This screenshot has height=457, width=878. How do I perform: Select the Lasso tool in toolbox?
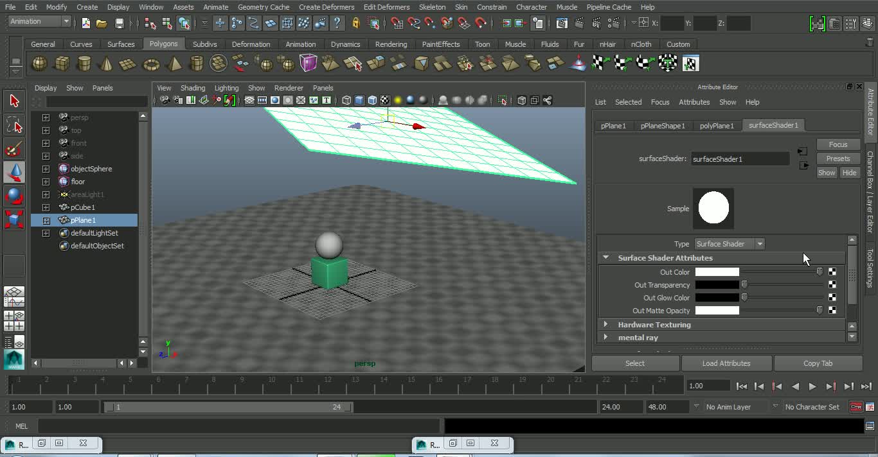tap(14, 125)
